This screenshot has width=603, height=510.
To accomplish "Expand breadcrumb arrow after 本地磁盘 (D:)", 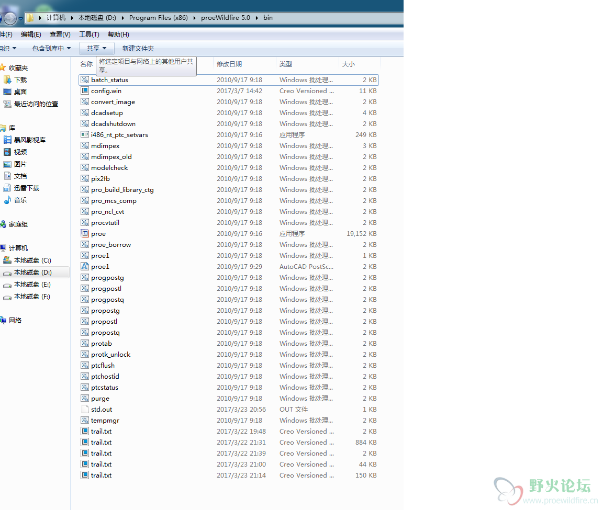I will [x=122, y=18].
